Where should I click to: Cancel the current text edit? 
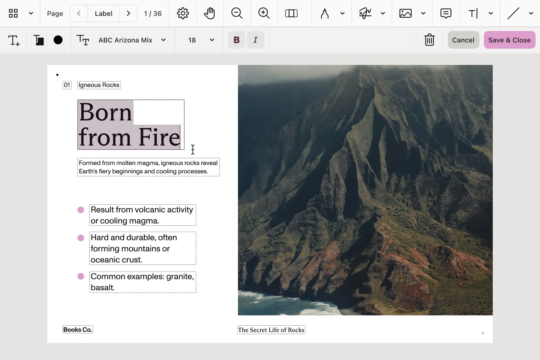click(x=463, y=40)
